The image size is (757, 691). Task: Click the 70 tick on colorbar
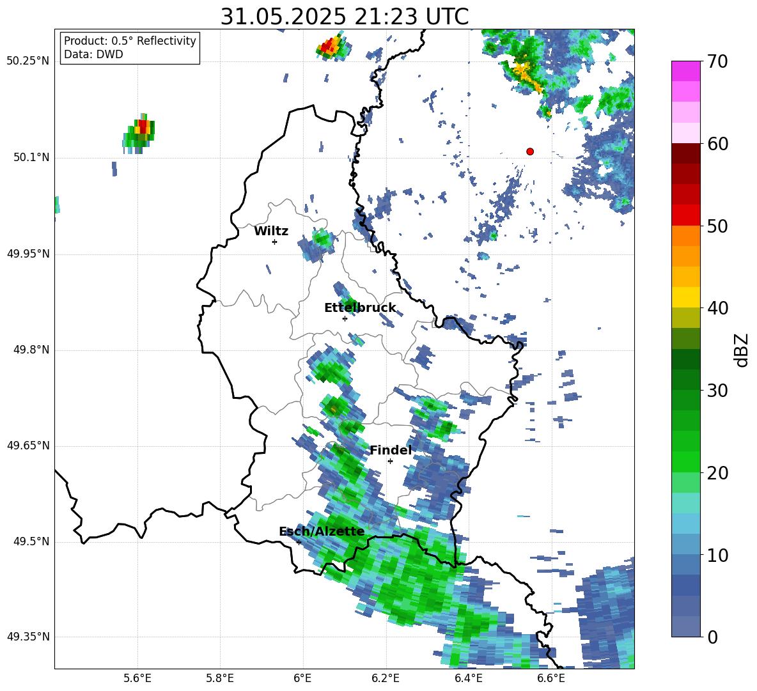click(x=718, y=62)
